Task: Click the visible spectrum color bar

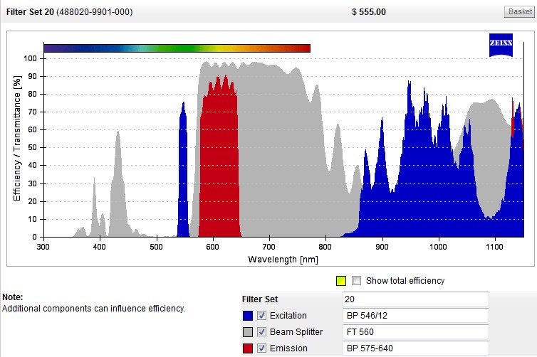Action: (177, 48)
